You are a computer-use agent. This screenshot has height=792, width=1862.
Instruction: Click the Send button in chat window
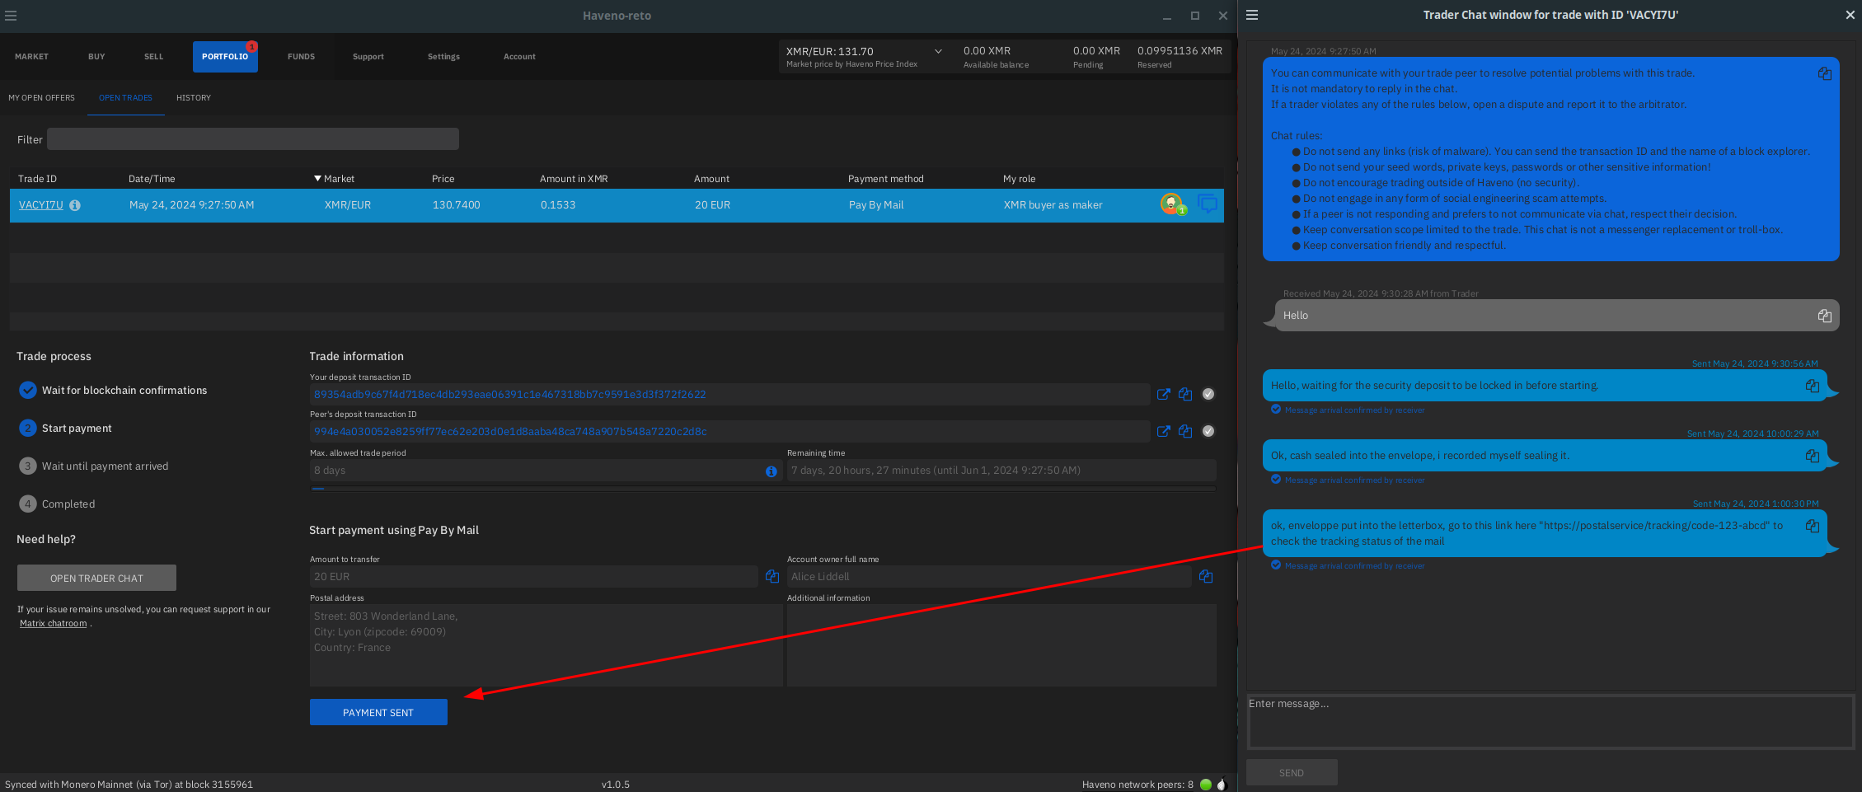[x=1292, y=773]
